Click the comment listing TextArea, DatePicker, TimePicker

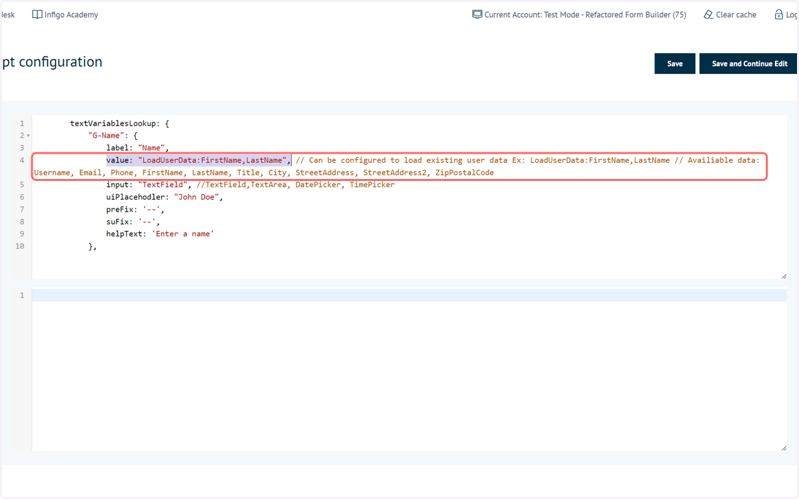pos(296,185)
